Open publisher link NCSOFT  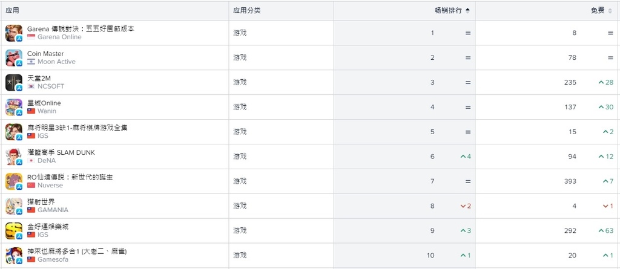coord(51,86)
